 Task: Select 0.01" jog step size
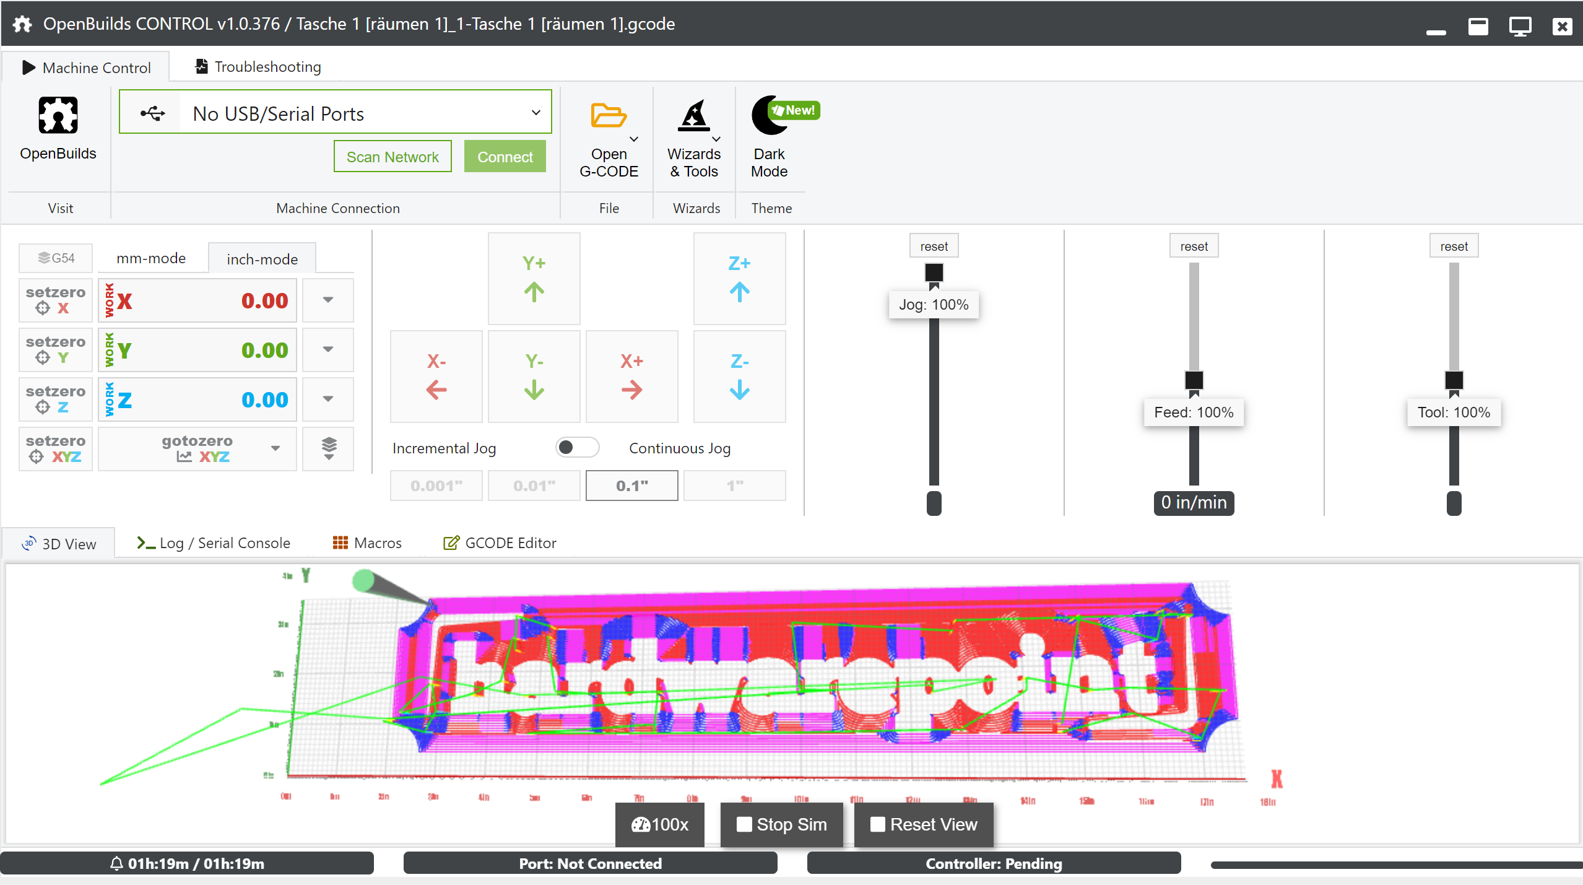click(534, 486)
